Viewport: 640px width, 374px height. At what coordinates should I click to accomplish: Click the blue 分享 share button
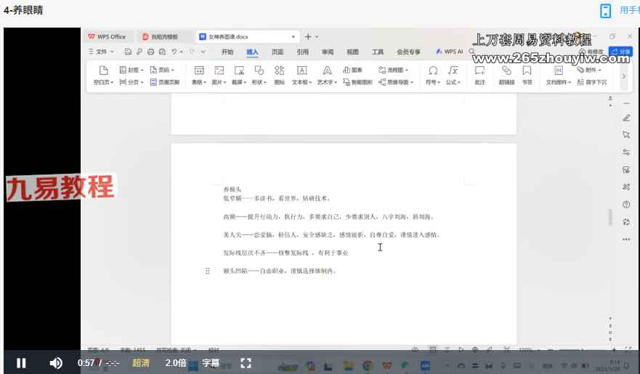[620, 52]
